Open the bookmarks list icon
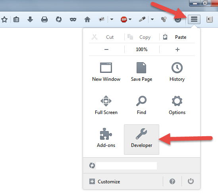Viewport: 218px width, 196px height. [16, 19]
